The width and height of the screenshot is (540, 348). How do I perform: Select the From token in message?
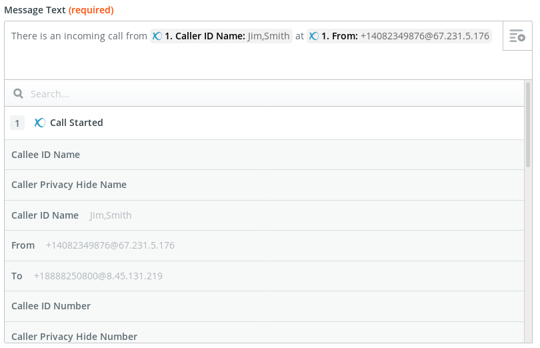click(x=399, y=36)
